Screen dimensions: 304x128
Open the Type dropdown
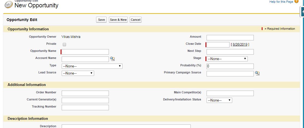coord(92,66)
